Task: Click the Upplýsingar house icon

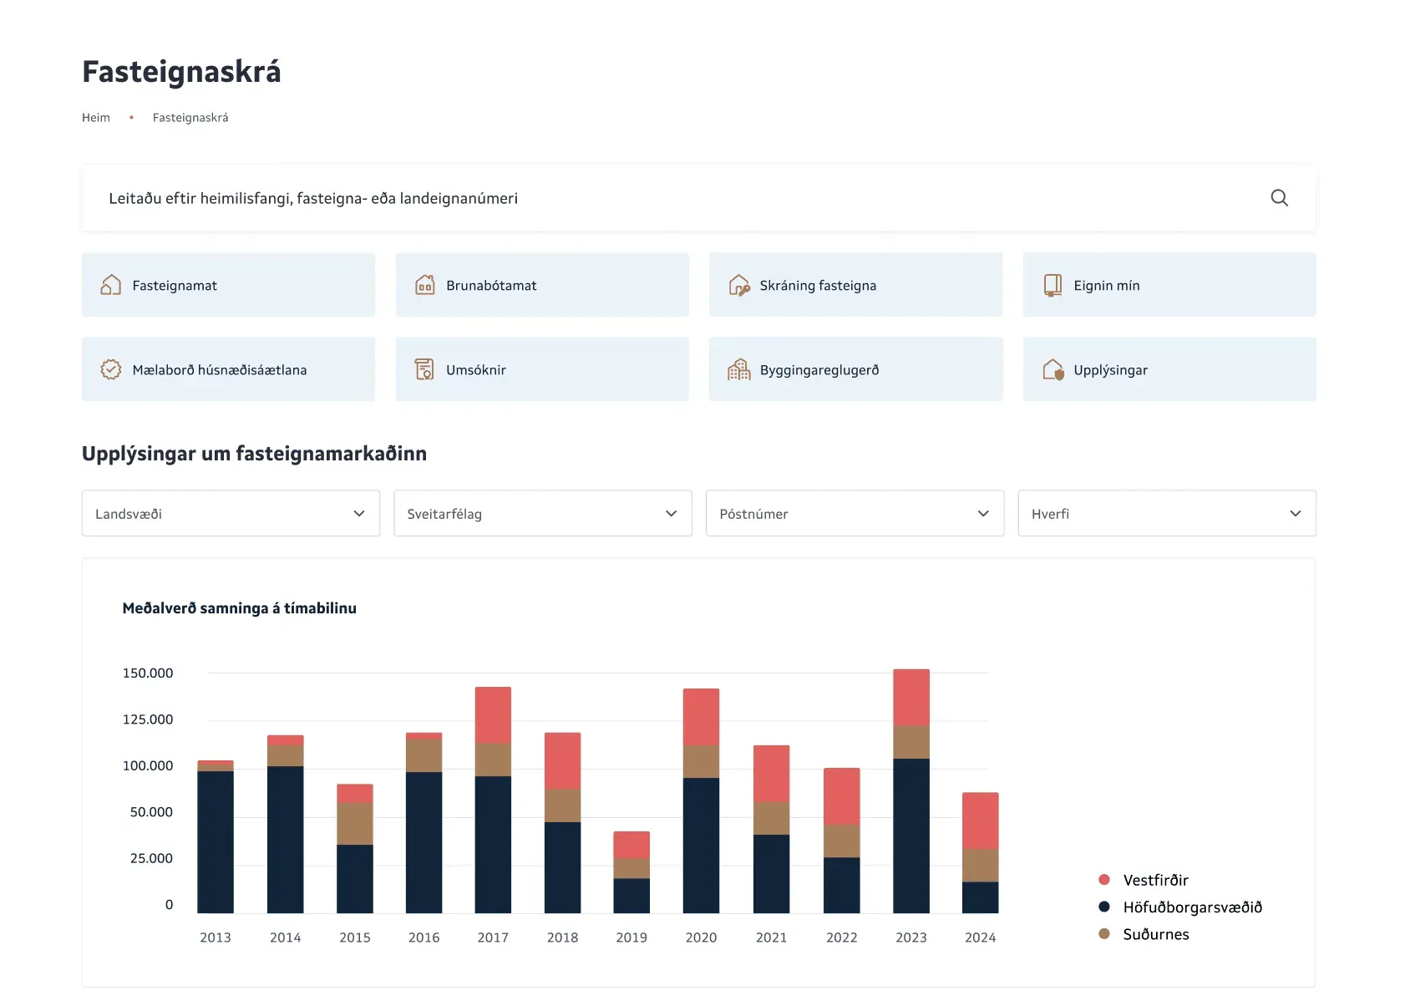Action: 1053,369
